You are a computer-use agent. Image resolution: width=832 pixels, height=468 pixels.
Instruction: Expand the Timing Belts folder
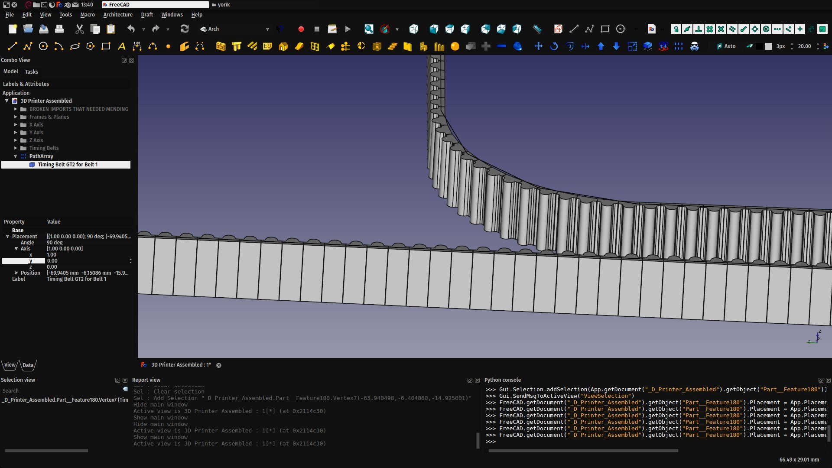point(16,148)
